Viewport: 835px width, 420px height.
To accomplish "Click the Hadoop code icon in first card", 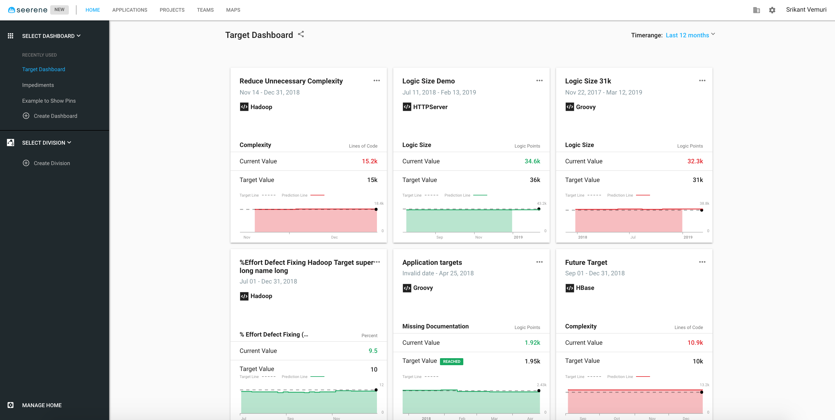I will [244, 107].
